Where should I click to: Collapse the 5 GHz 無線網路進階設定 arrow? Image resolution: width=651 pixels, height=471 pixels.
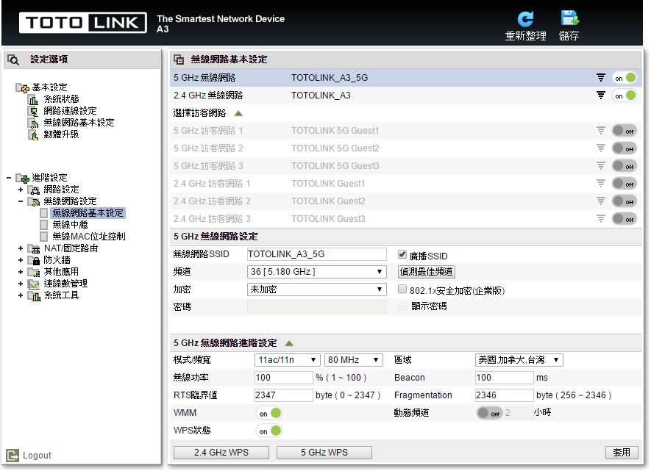tap(289, 343)
